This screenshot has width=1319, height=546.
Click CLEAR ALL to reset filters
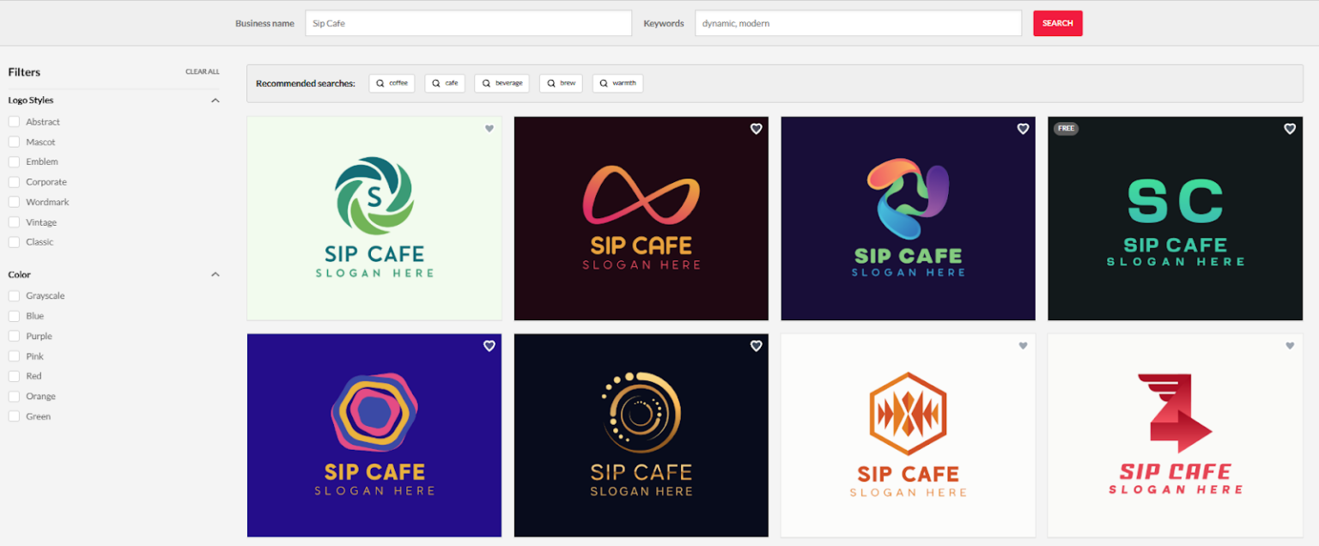[x=202, y=71]
